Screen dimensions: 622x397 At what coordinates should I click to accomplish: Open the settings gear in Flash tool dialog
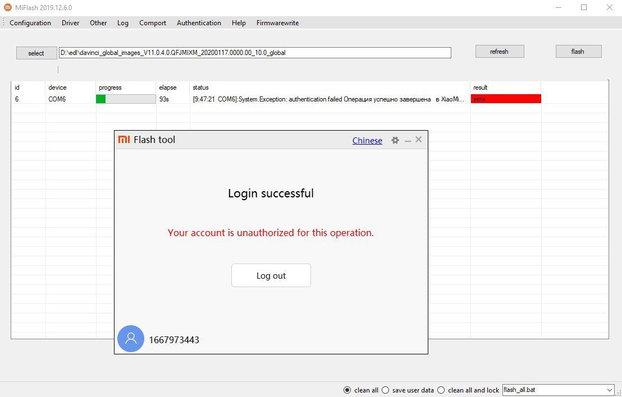[395, 140]
